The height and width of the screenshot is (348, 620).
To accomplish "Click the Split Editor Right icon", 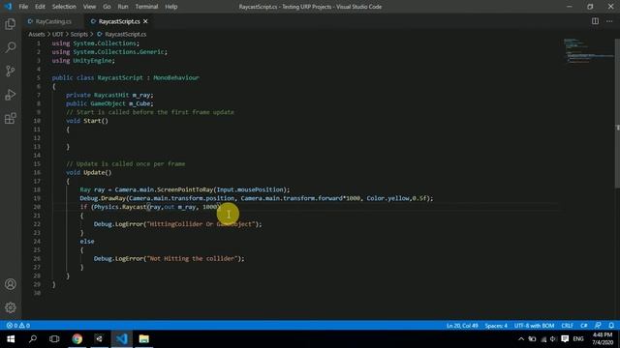I will click(x=595, y=21).
